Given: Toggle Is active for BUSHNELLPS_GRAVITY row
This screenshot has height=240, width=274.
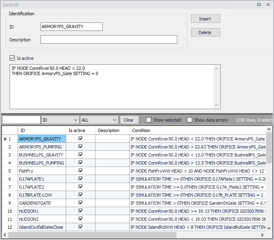Looking at the screenshot, I should 81,155.
